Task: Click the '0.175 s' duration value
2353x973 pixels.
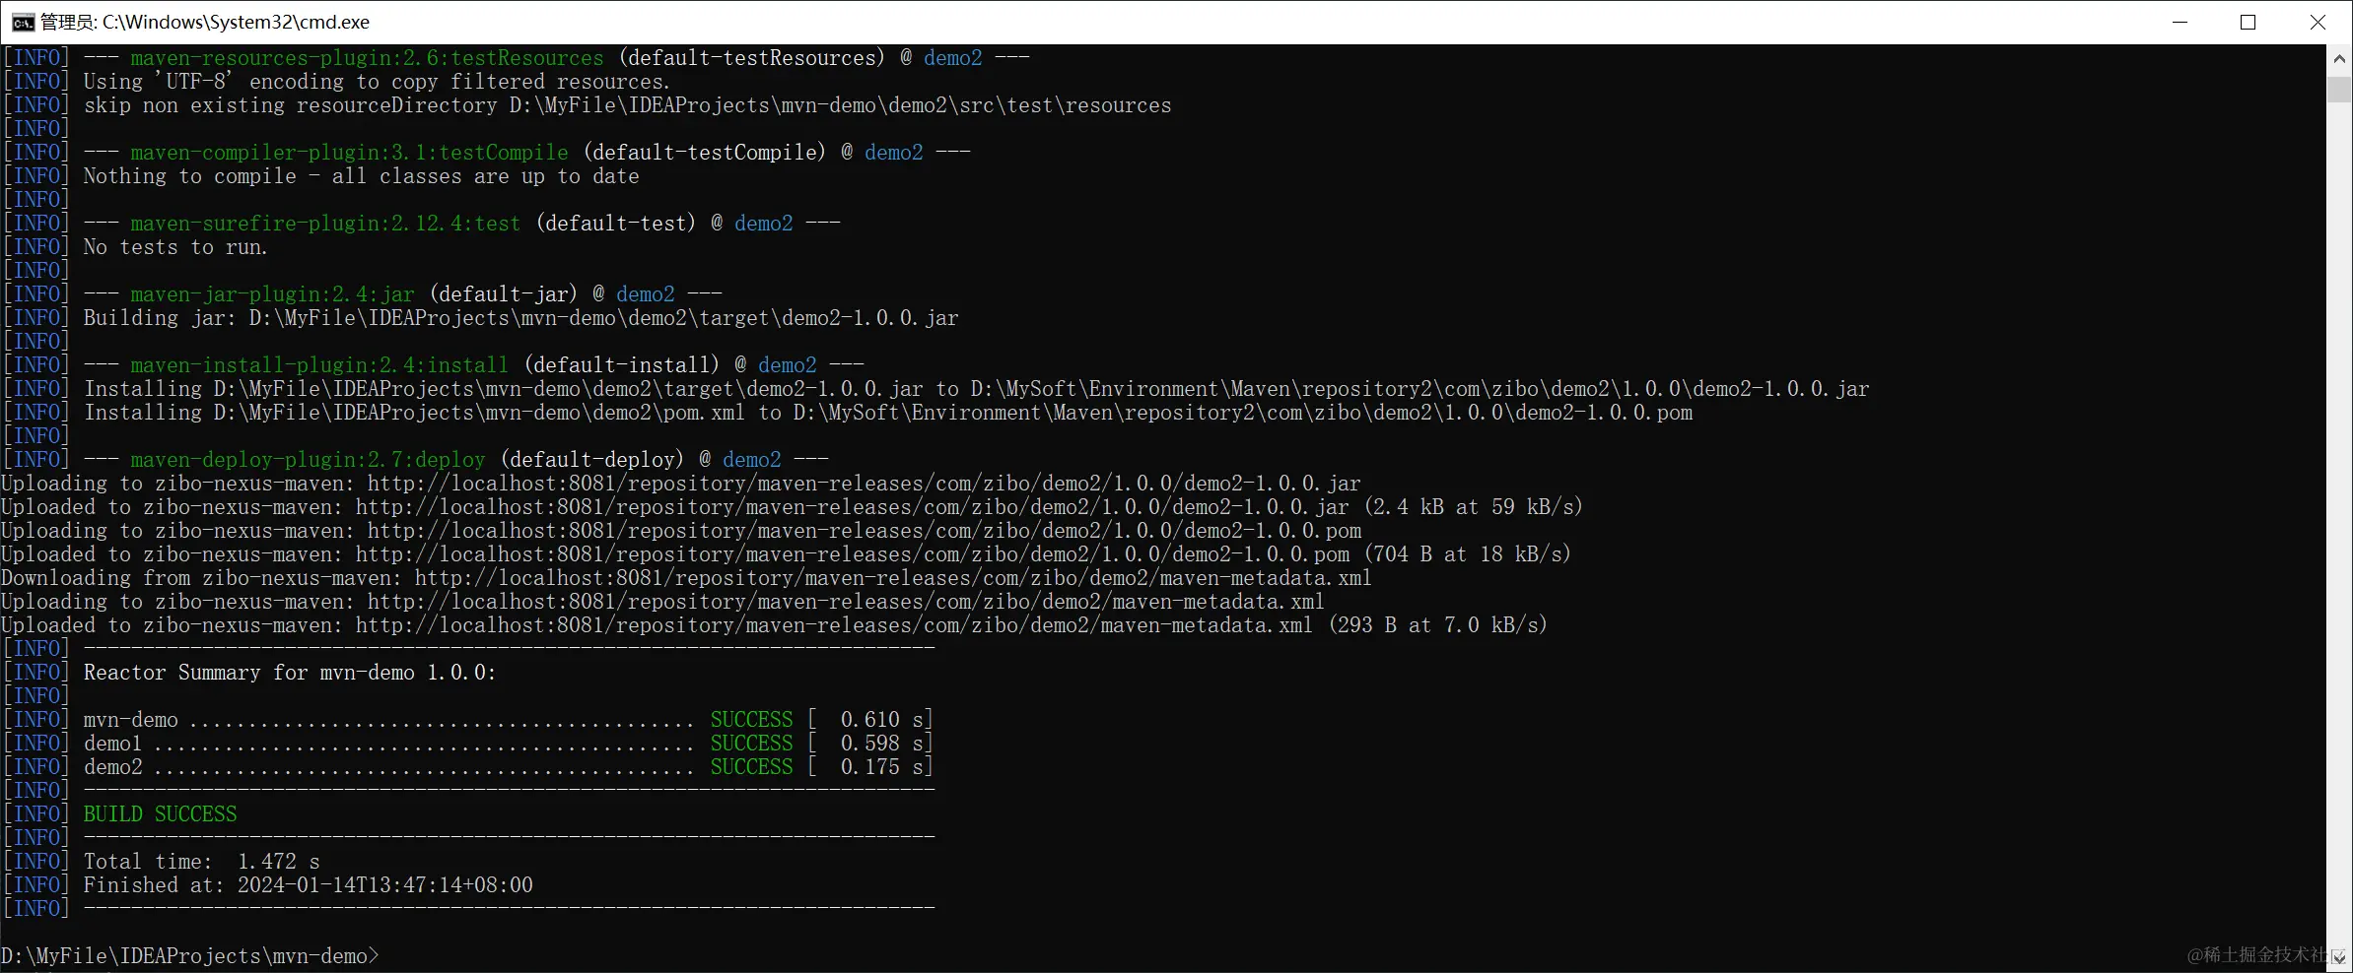Action: point(882,767)
